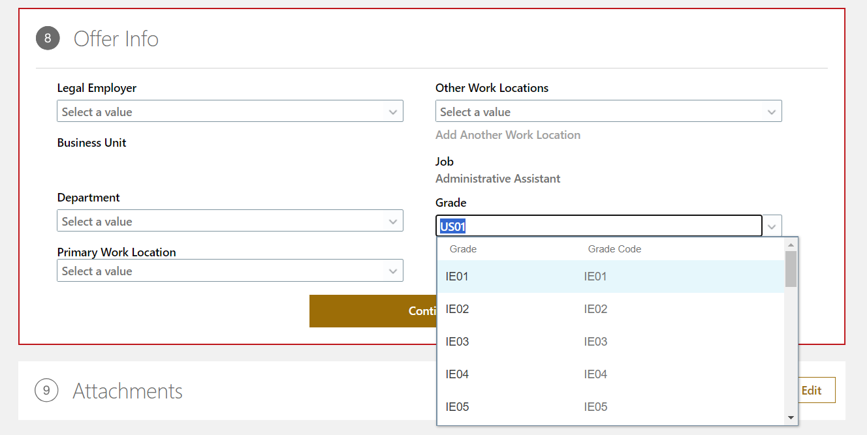Click the Offer Info section heading
This screenshot has height=435, width=867.
(116, 38)
